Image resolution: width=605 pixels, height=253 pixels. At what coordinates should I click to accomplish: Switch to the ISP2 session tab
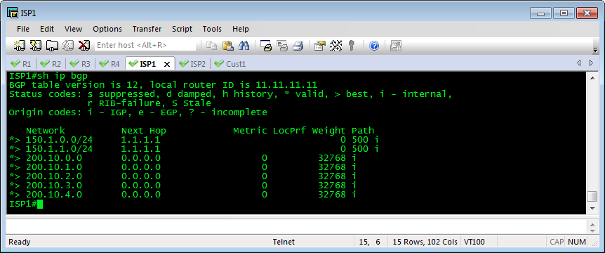(x=193, y=64)
